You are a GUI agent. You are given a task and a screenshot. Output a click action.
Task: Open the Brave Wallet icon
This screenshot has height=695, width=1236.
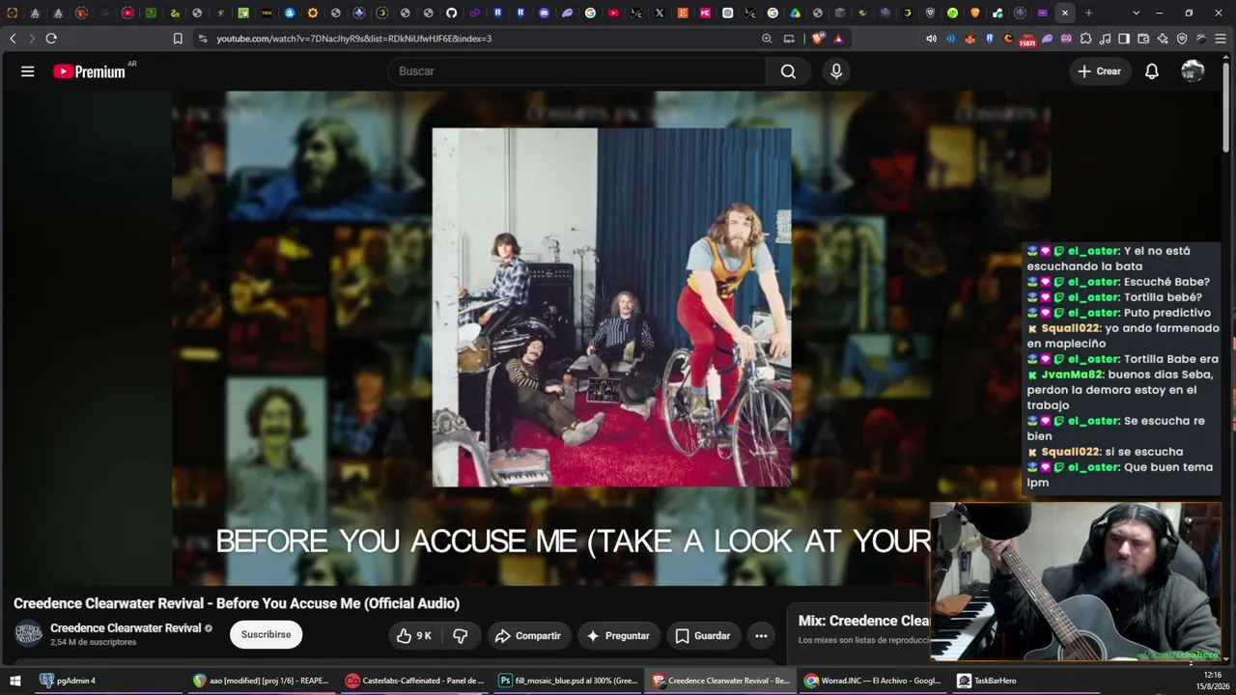(x=1143, y=39)
